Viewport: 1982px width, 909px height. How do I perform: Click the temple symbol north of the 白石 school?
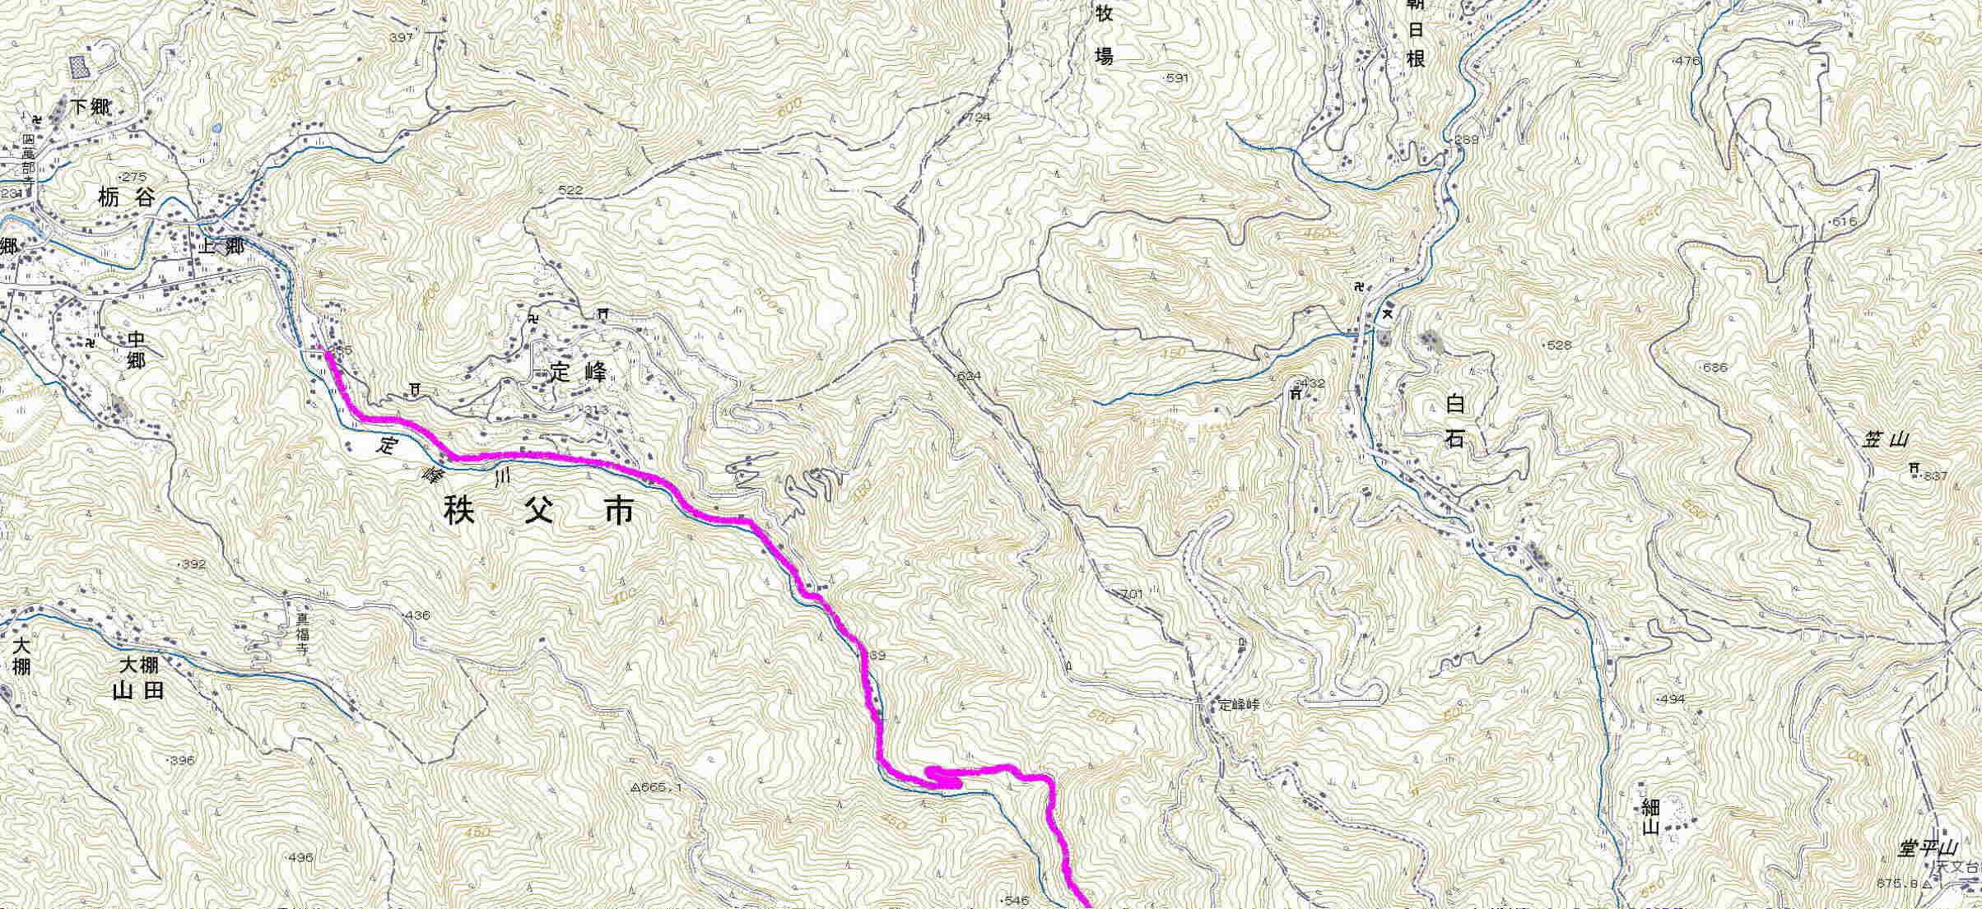[1358, 287]
